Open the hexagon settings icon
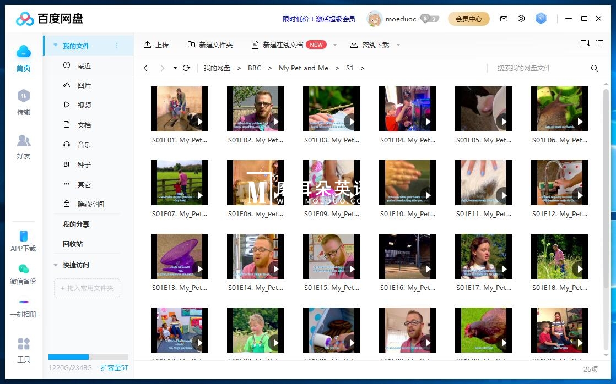The image size is (616, 384). pyautogui.click(x=521, y=19)
